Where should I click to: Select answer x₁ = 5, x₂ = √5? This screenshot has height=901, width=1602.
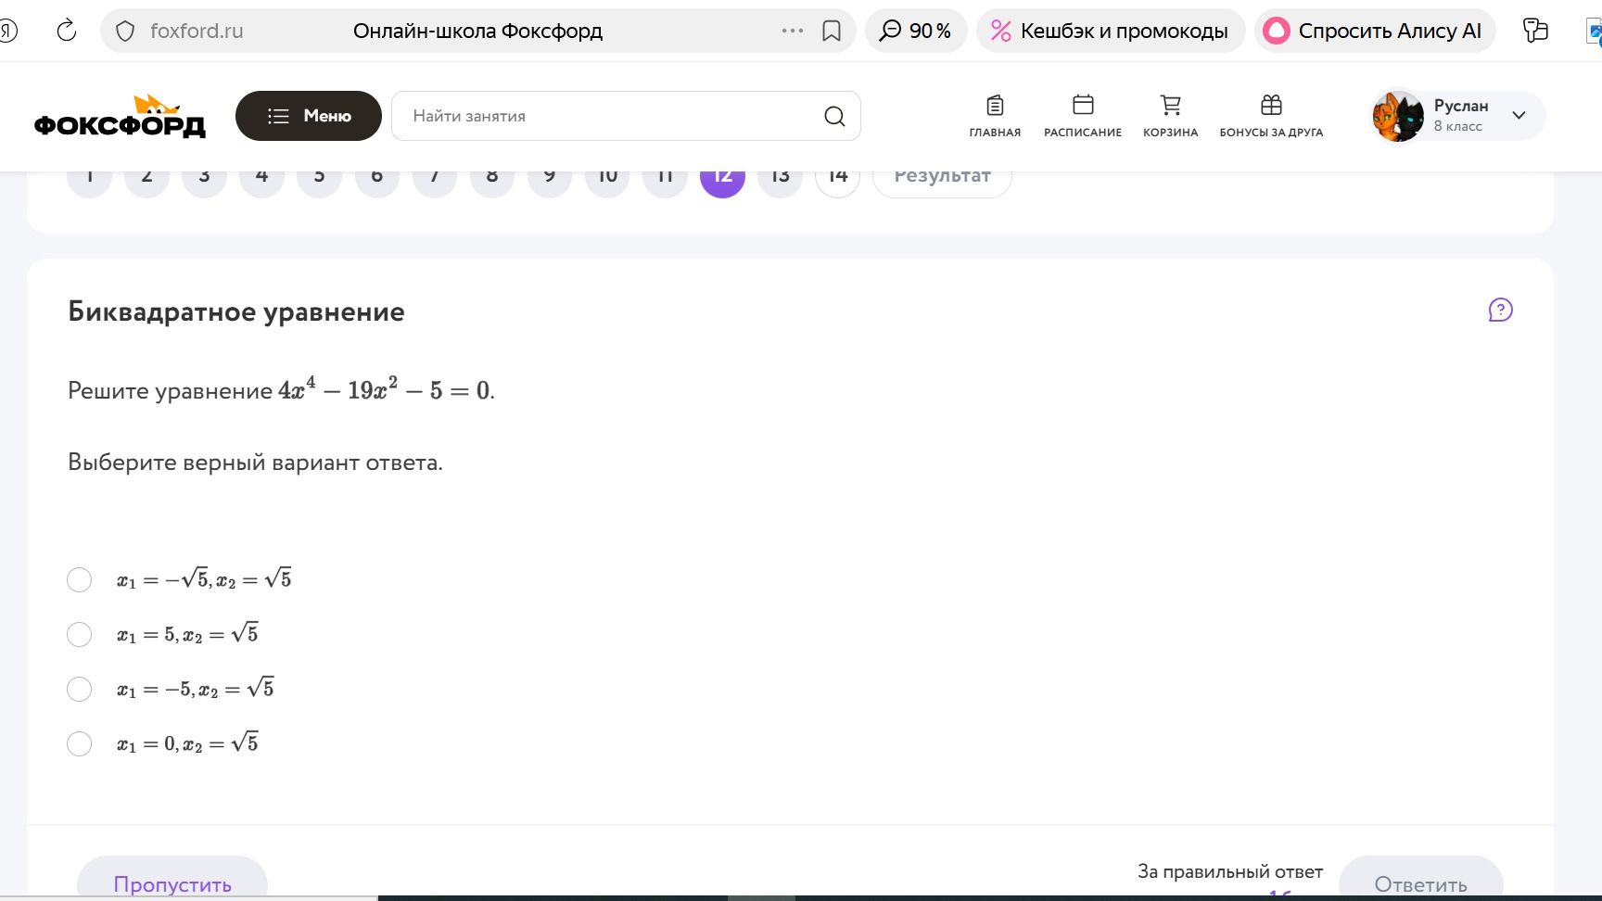(x=80, y=634)
